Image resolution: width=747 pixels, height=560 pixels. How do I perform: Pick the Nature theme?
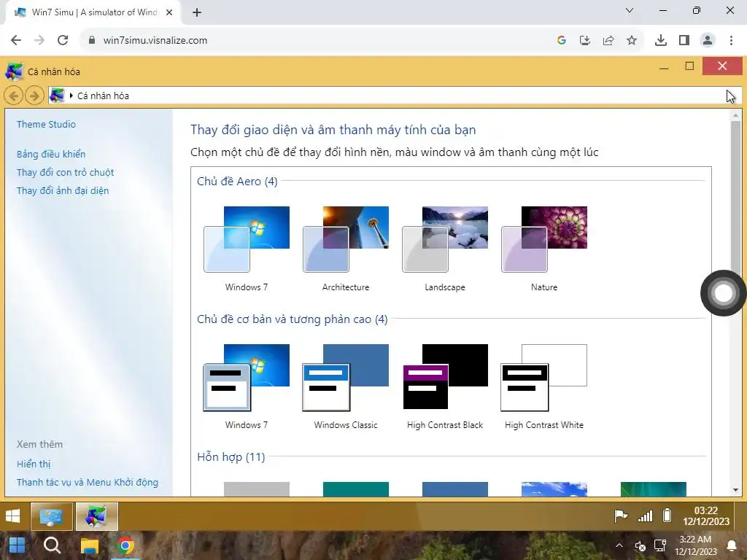click(x=544, y=249)
